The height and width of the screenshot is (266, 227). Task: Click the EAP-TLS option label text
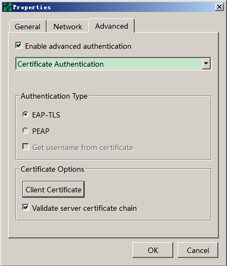pos(46,115)
